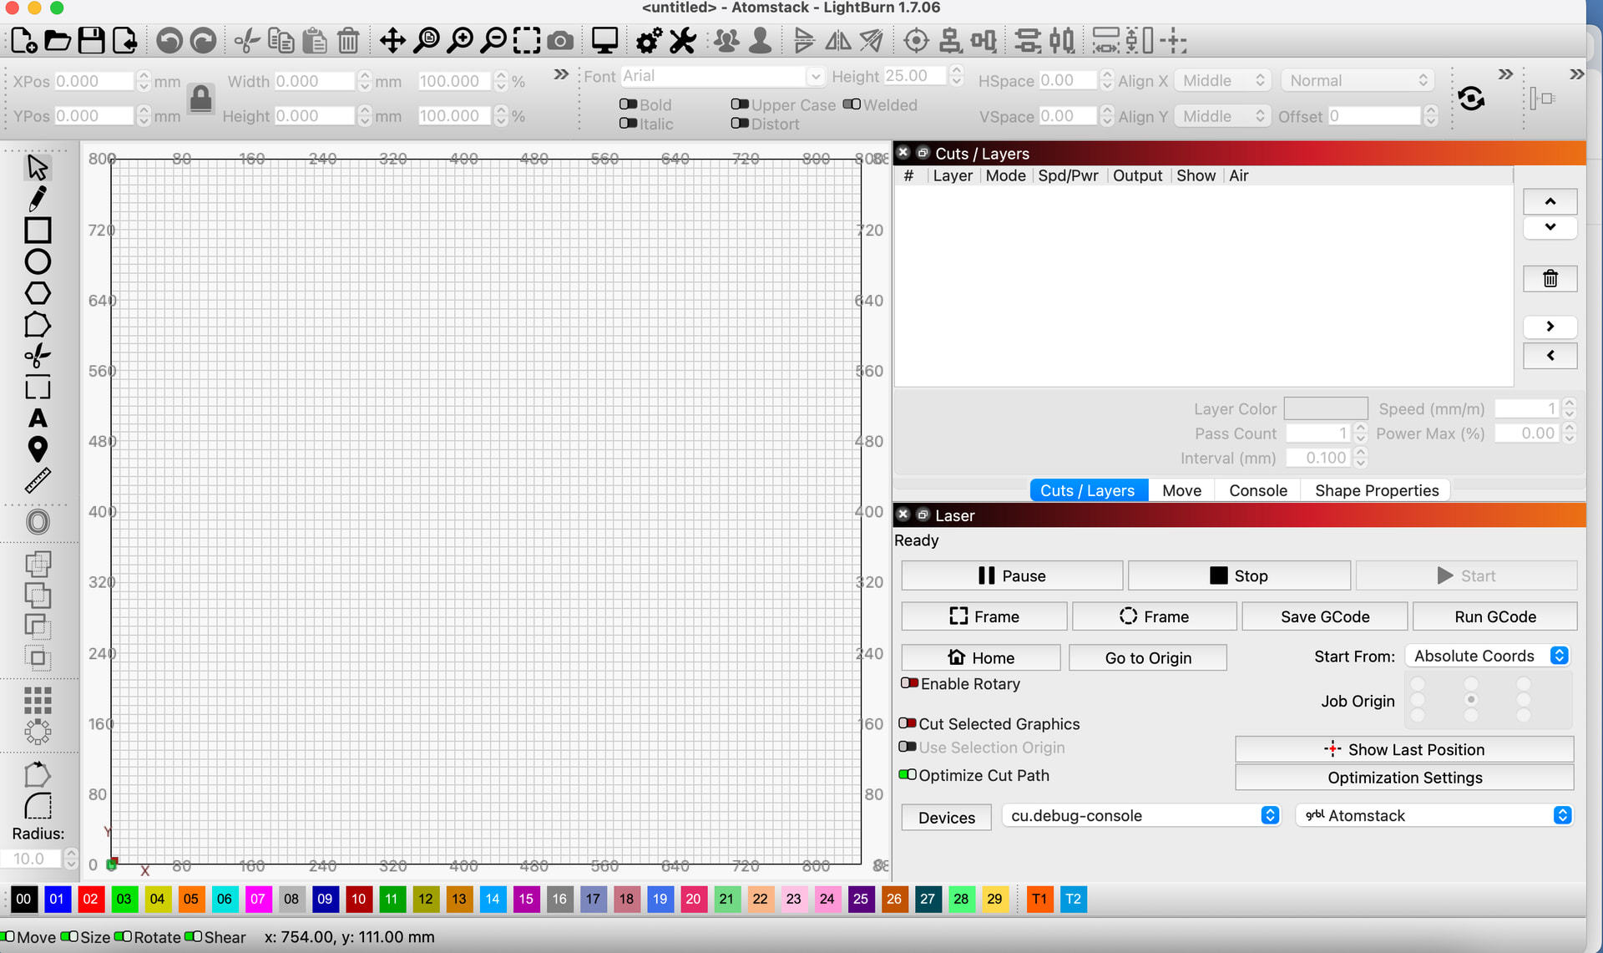
Task: Open Start From Absolute Coords dropdown
Action: 1488,656
